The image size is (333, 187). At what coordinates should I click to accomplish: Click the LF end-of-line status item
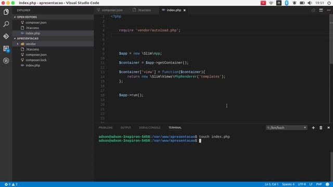pyautogui.click(x=311, y=184)
